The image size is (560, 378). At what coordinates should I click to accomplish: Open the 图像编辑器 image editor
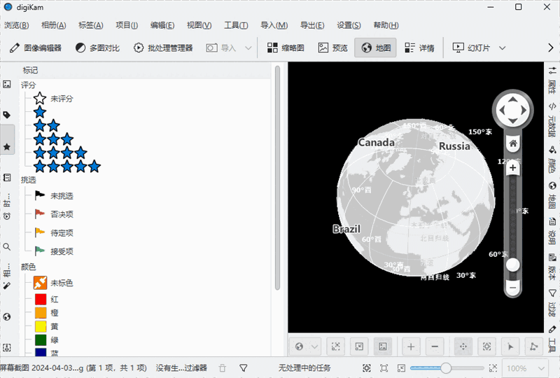[x=35, y=48]
